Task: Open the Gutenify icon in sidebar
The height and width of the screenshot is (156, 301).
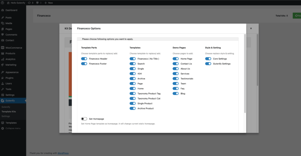Action: click(x=3, y=100)
